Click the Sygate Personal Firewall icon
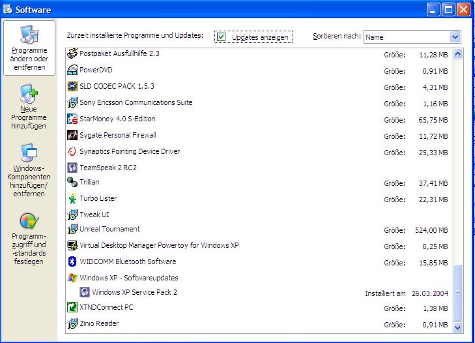Viewport: 475px width, 343px height. (x=72, y=135)
